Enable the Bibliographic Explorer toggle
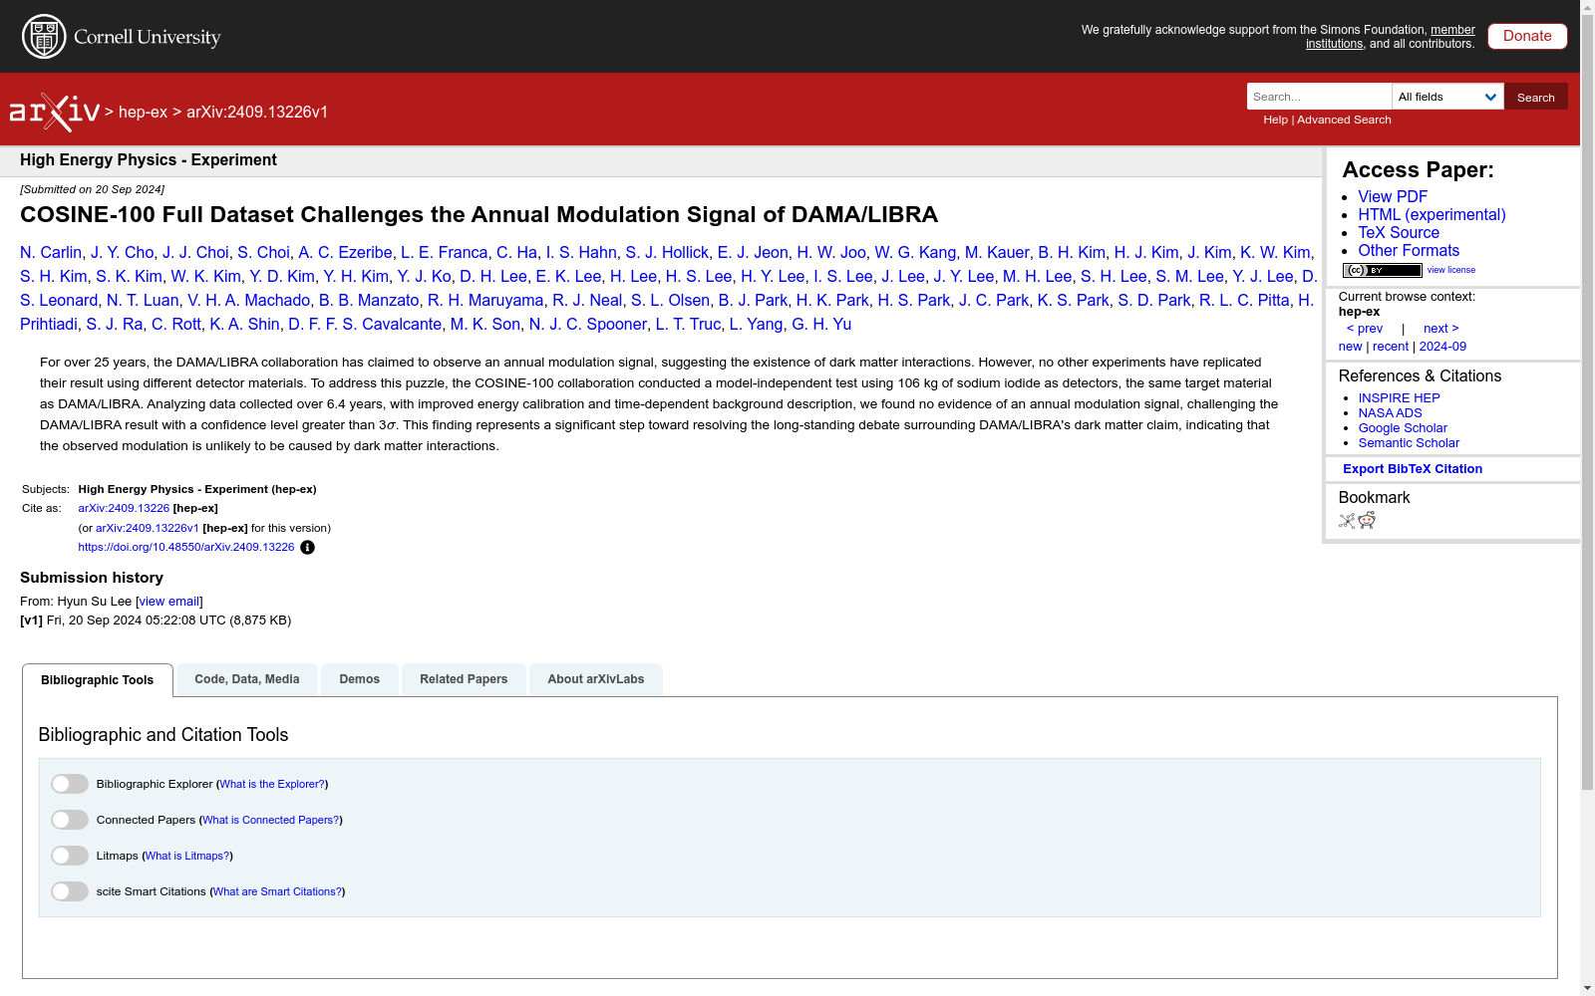This screenshot has height=996, width=1595. pyautogui.click(x=70, y=784)
